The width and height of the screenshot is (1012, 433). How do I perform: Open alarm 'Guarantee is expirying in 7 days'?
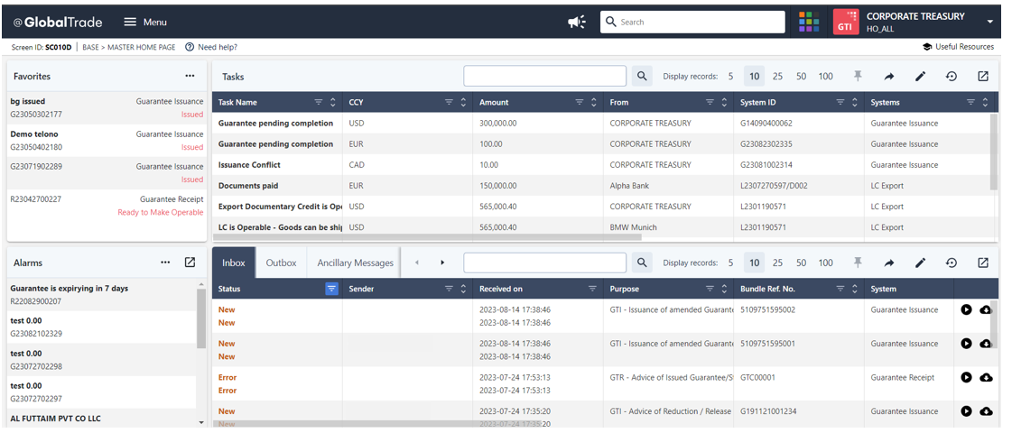pyautogui.click(x=101, y=295)
